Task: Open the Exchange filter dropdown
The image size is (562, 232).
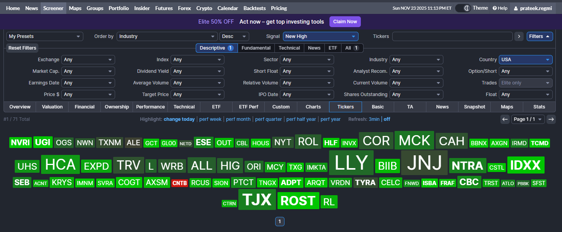Action: (88, 60)
